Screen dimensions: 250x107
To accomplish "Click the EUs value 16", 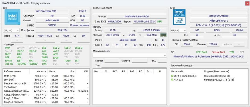I will pyautogui.click(x=197, y=35).
